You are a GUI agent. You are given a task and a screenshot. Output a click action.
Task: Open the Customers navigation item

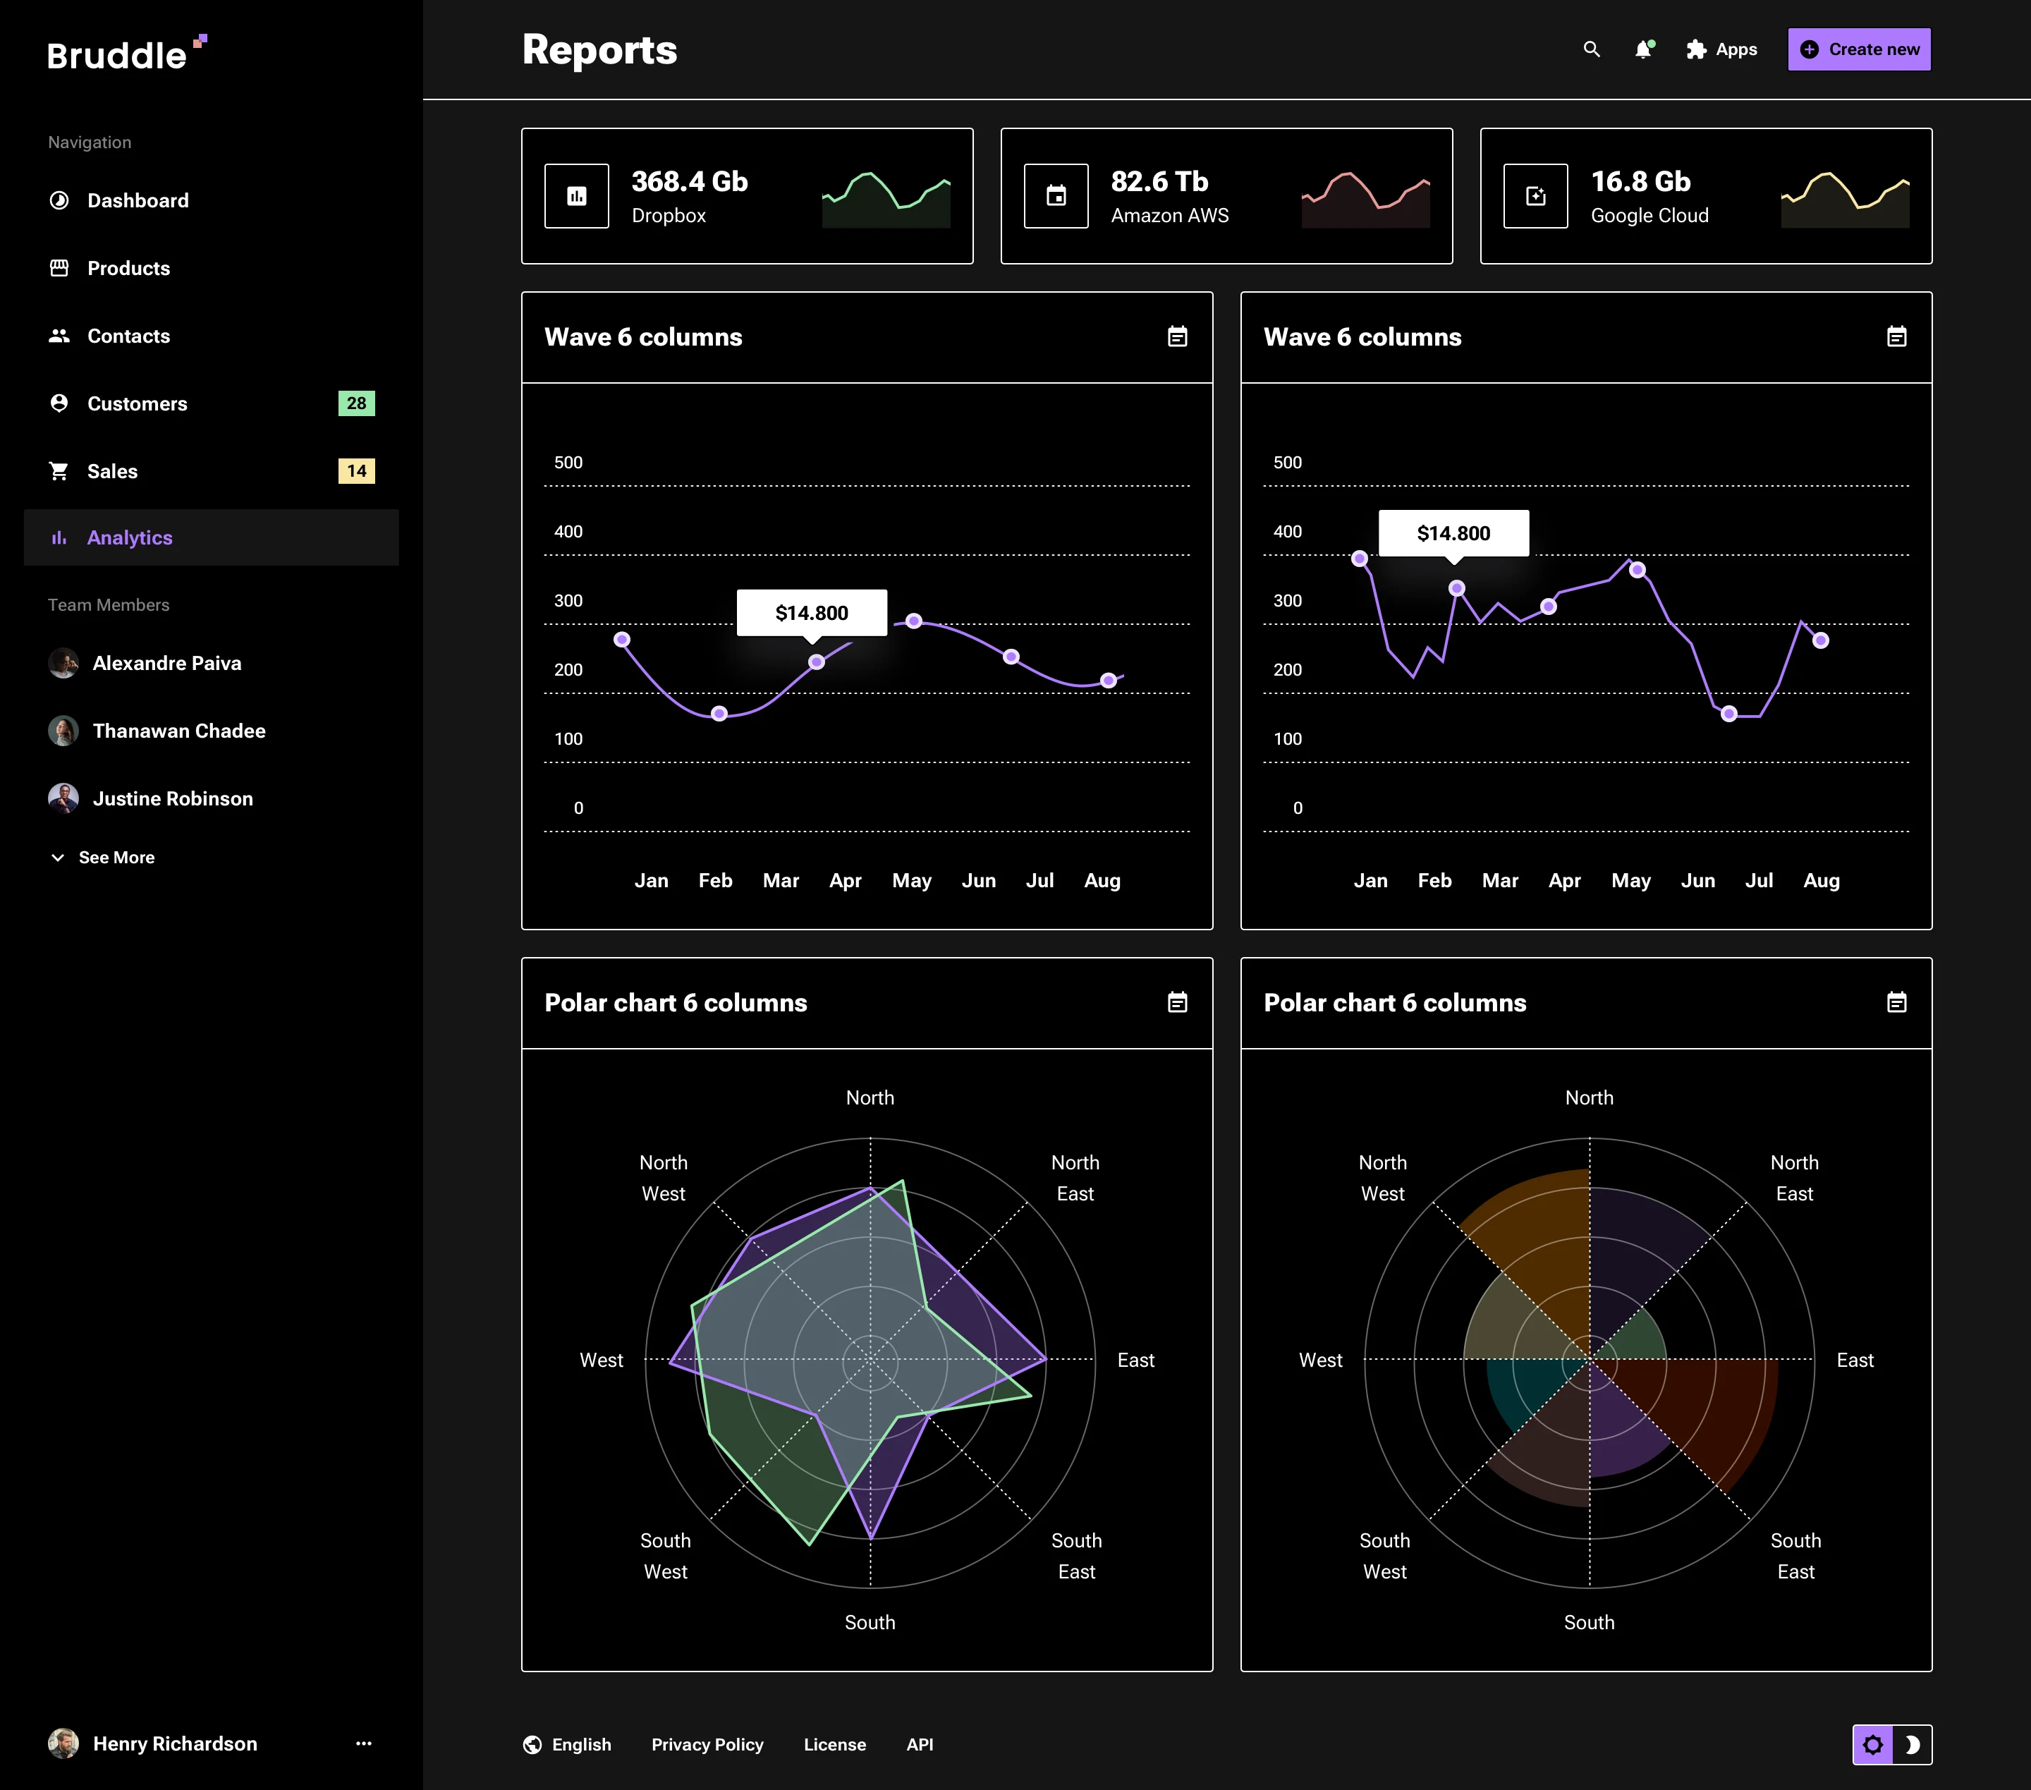[x=137, y=403]
